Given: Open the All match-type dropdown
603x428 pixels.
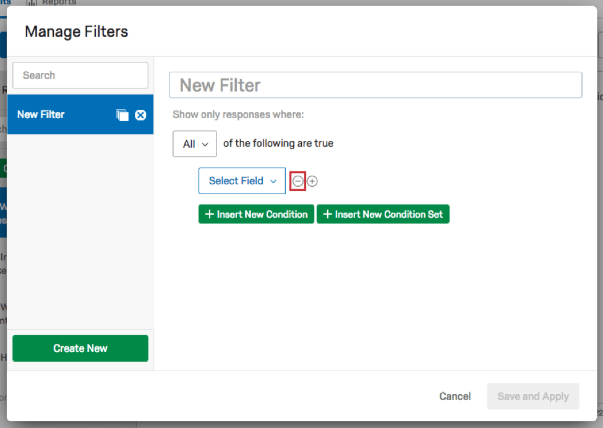Looking at the screenshot, I should [194, 143].
